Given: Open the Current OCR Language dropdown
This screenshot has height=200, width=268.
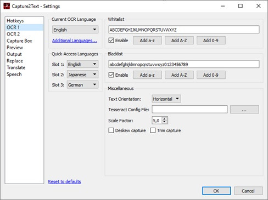Looking at the screenshot, I should tap(75, 30).
